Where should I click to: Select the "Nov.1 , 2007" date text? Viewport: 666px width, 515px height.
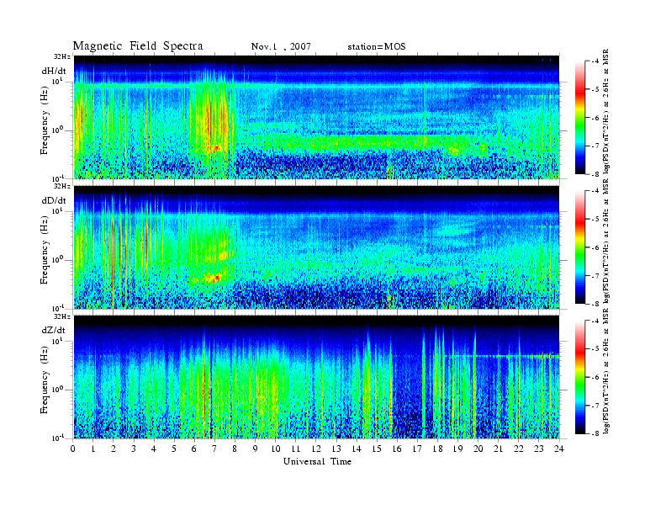pyautogui.click(x=281, y=46)
